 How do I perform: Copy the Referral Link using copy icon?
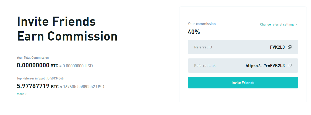pyautogui.click(x=290, y=66)
